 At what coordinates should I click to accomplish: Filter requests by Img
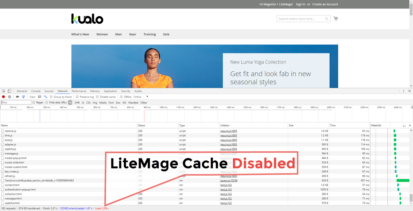tap(95, 103)
